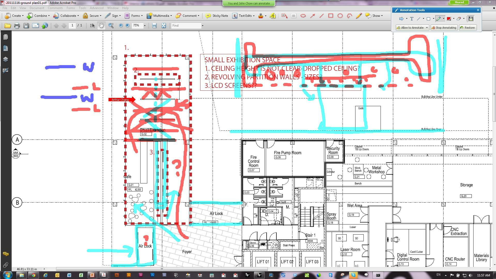Open the View menu
Screen dimensions: 496x279
pyautogui.click(x=23, y=8)
